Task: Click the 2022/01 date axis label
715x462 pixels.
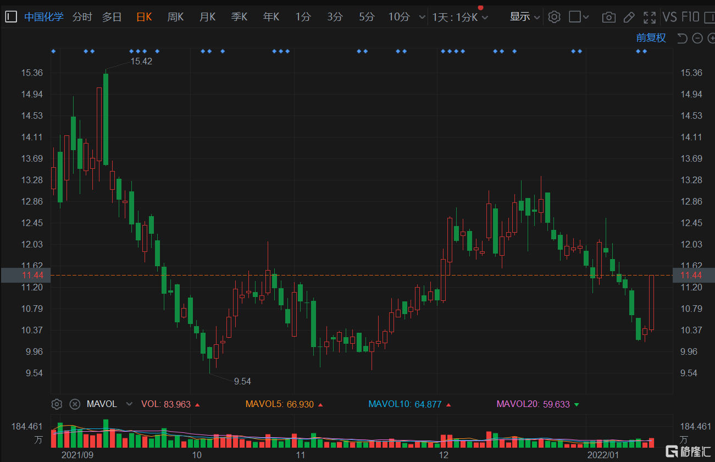Action: click(x=603, y=455)
